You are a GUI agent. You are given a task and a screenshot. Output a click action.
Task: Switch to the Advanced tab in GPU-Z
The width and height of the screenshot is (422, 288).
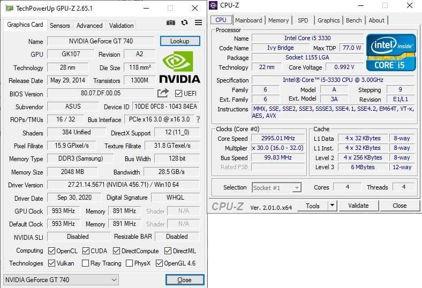[89, 26]
